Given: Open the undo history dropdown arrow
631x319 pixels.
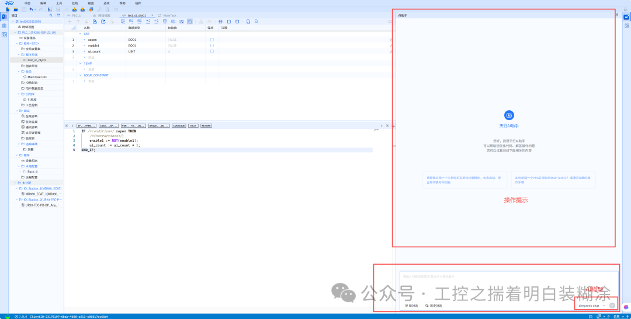Looking at the screenshot, I should point(35,9).
